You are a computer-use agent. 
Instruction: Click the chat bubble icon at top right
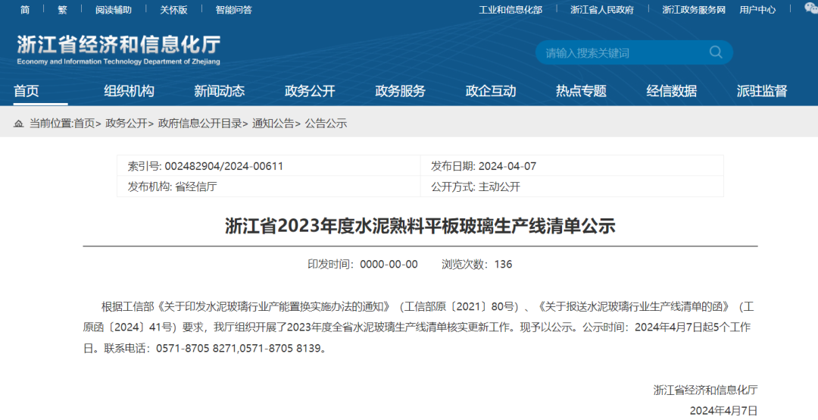(x=810, y=8)
